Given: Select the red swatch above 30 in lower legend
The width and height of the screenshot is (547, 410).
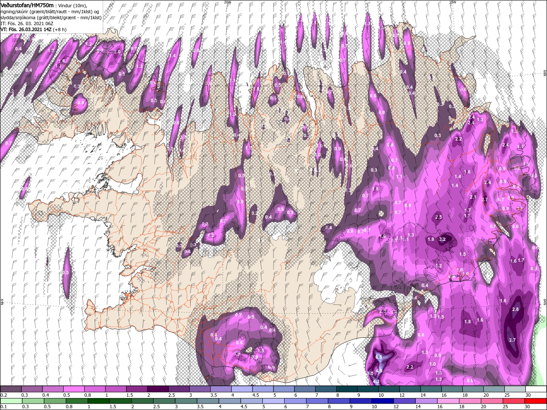Looking at the screenshot, I should [x=536, y=401].
